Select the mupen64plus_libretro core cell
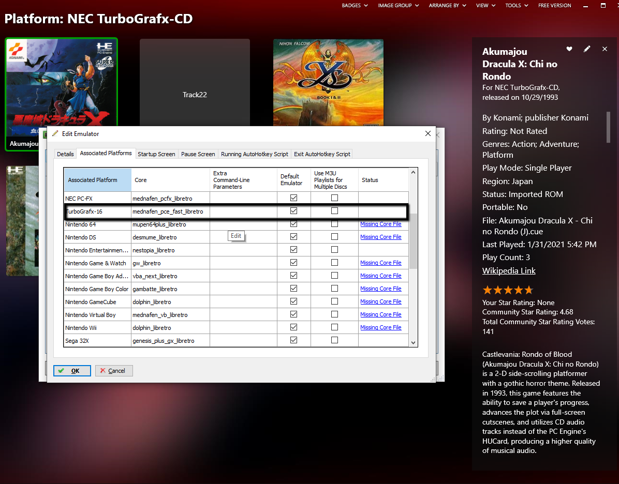The image size is (619, 484). (171, 224)
